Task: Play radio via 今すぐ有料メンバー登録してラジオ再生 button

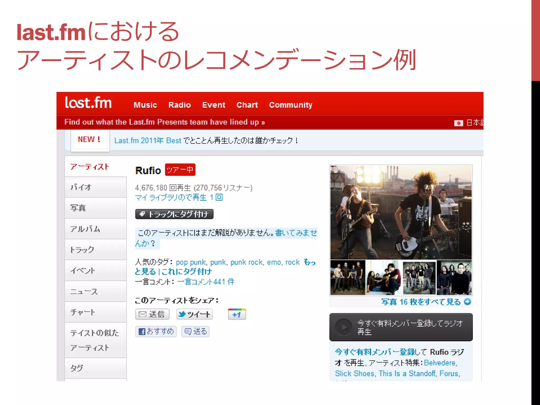Action: (x=401, y=327)
